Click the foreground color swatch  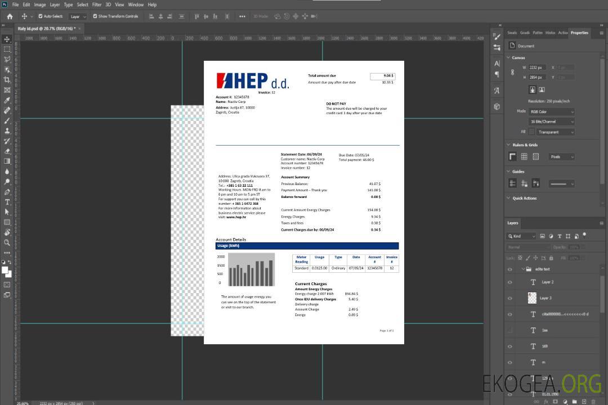click(5, 270)
